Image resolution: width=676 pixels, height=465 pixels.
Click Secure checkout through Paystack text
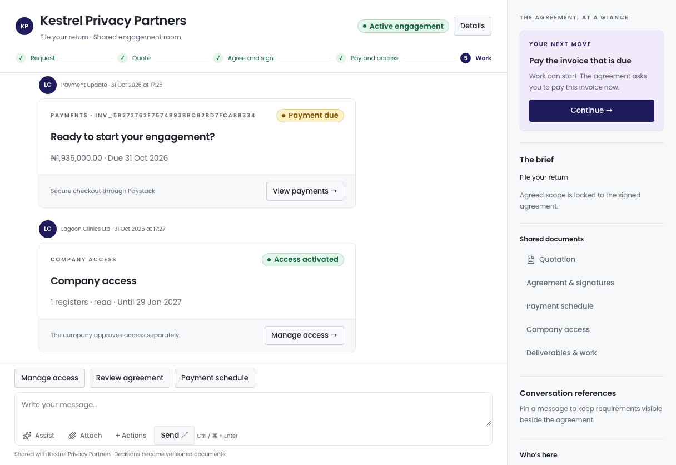(103, 191)
